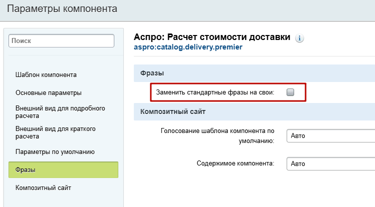Click the "Параметры компонента" title bar

[x=188, y=10]
